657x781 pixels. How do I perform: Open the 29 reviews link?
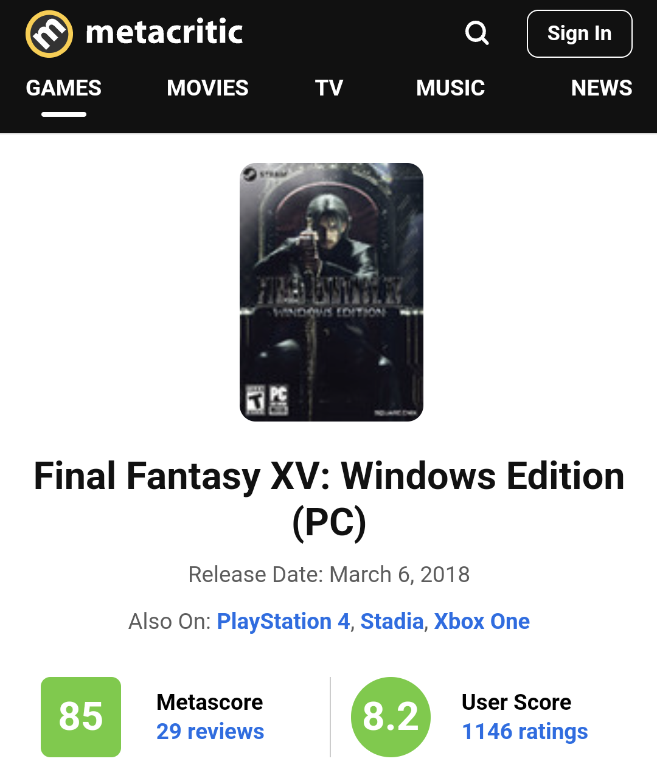pyautogui.click(x=210, y=732)
